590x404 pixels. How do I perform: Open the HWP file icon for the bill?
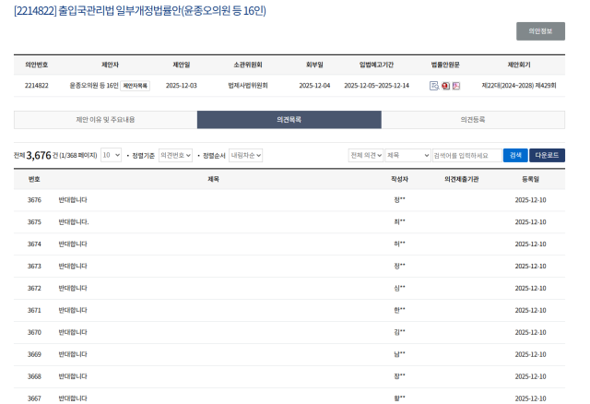(x=445, y=86)
